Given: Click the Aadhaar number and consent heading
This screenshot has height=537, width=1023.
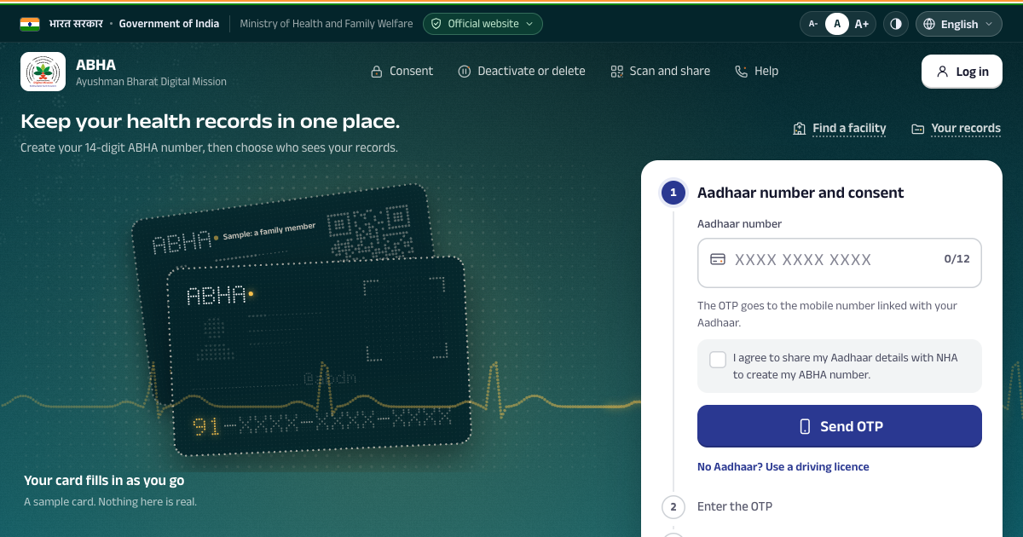Looking at the screenshot, I should [x=800, y=193].
